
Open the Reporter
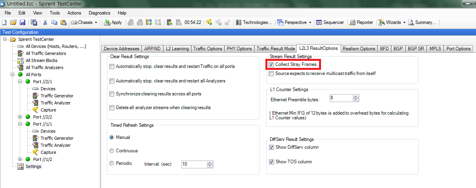[x=362, y=22]
